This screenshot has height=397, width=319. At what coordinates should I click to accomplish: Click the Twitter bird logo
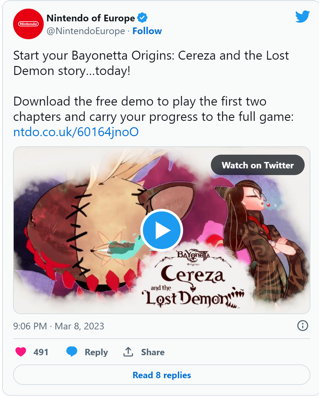tap(302, 17)
